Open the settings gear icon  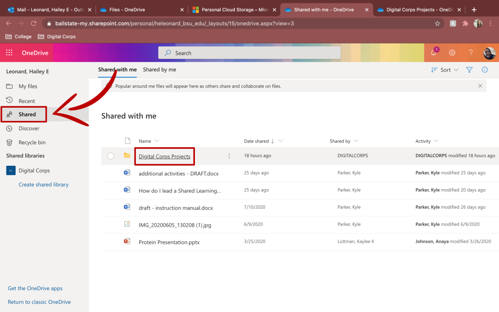pos(452,53)
